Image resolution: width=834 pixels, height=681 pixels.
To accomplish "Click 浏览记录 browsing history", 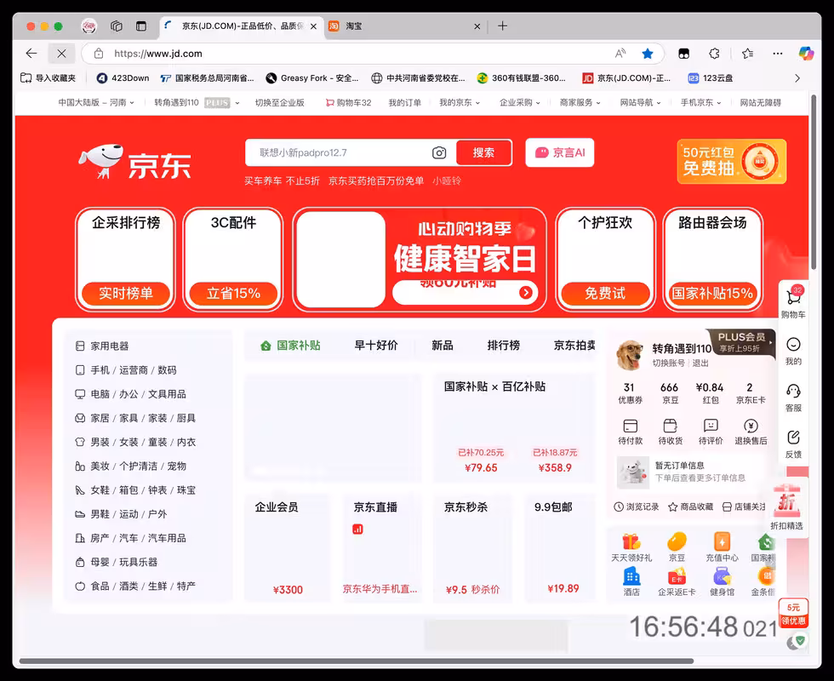I will tap(637, 506).
